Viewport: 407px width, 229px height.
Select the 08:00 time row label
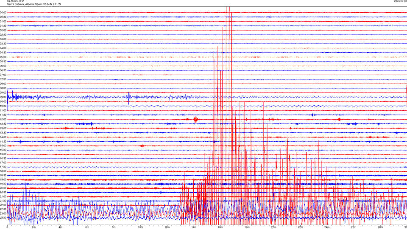(3, 84)
